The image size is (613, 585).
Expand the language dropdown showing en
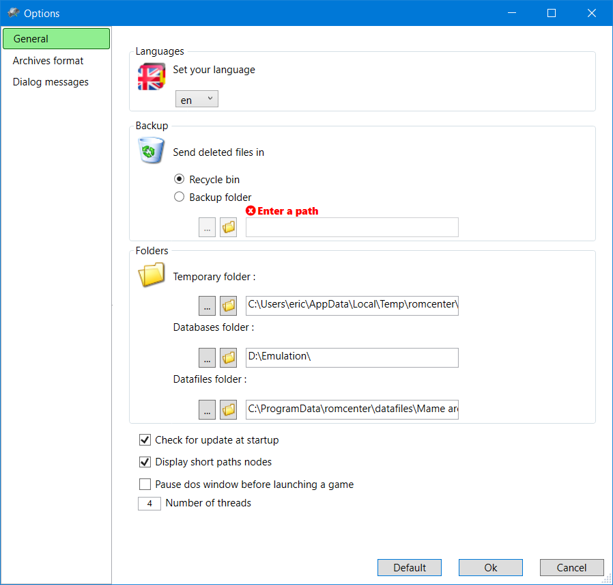pos(197,100)
